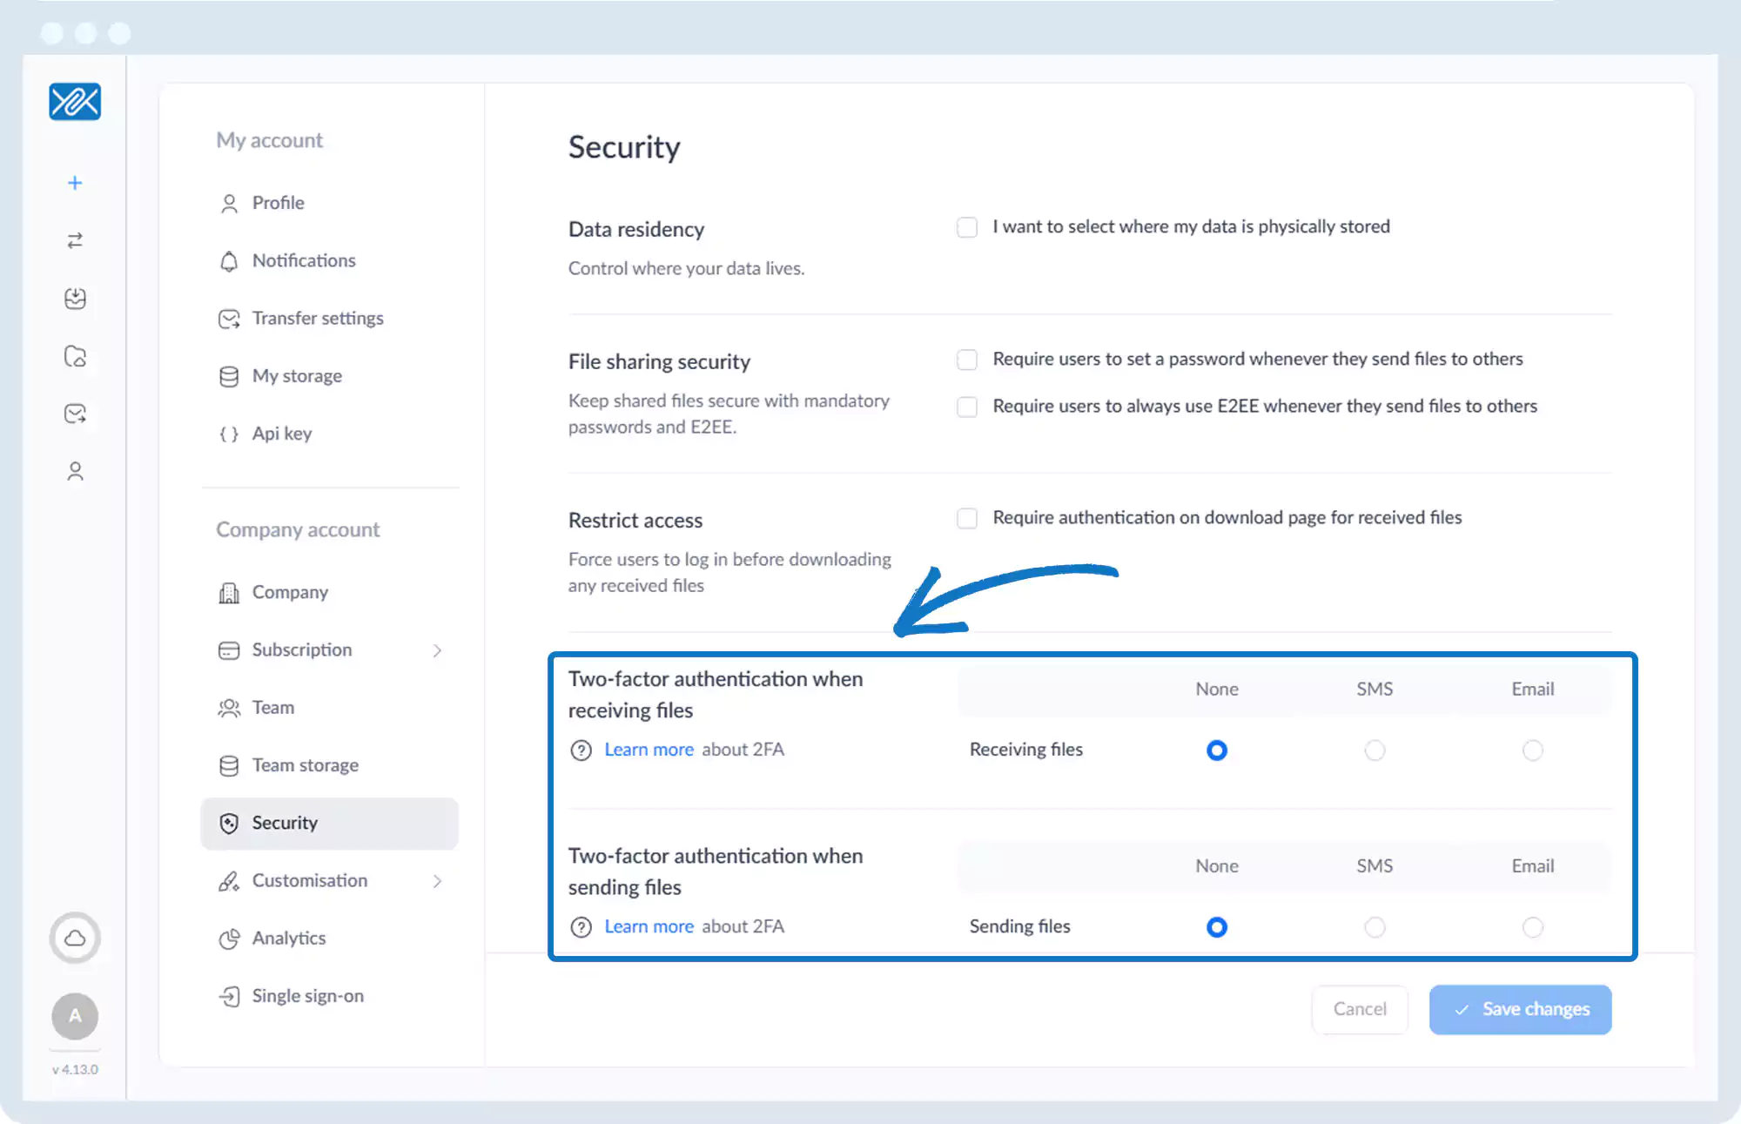Expand the Subscription menu chevron
Image resolution: width=1741 pixels, height=1124 pixels.
(x=437, y=650)
